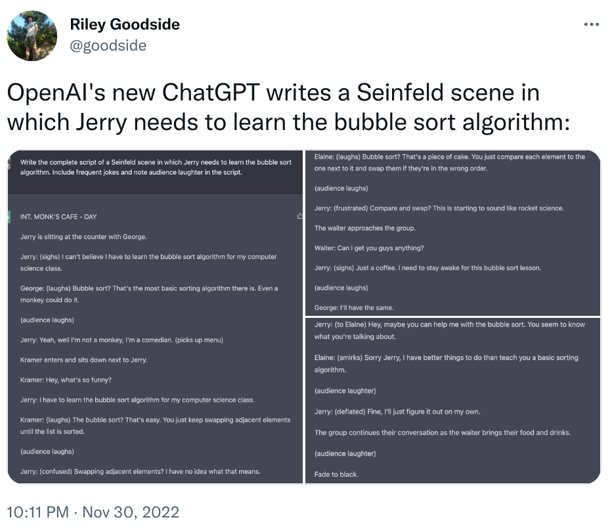Open the top-right screenshot with Elaine's line
Screen dimensions: 612x528
pyautogui.click(x=452, y=232)
